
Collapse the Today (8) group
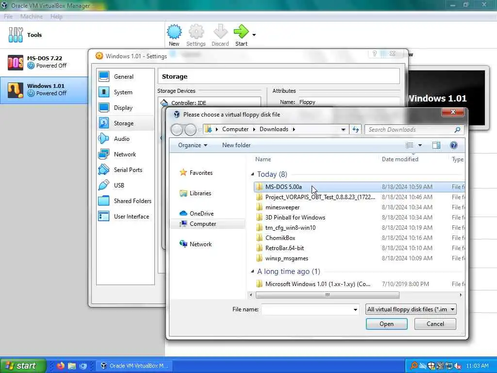coord(252,174)
